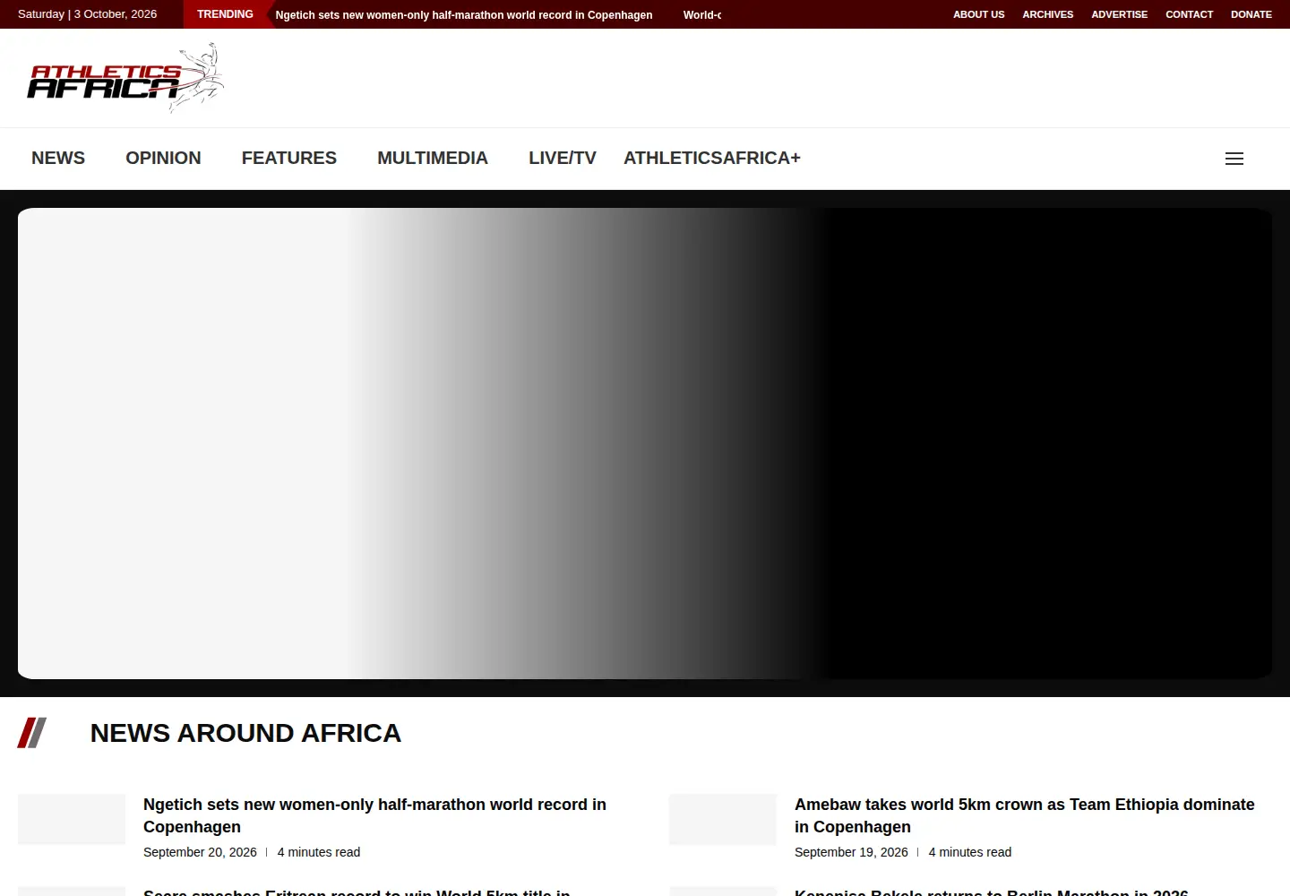Open thumbnail for Amebaw 5km article
The height and width of the screenshot is (896, 1290).
[x=723, y=819]
